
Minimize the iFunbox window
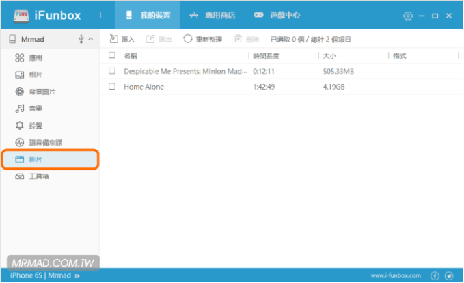point(422,16)
